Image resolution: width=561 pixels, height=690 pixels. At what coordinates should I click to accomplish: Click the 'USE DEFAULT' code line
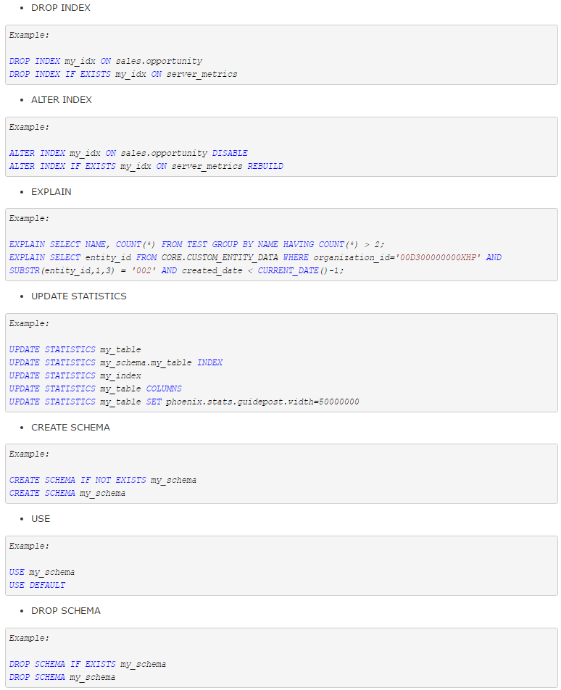(x=38, y=586)
